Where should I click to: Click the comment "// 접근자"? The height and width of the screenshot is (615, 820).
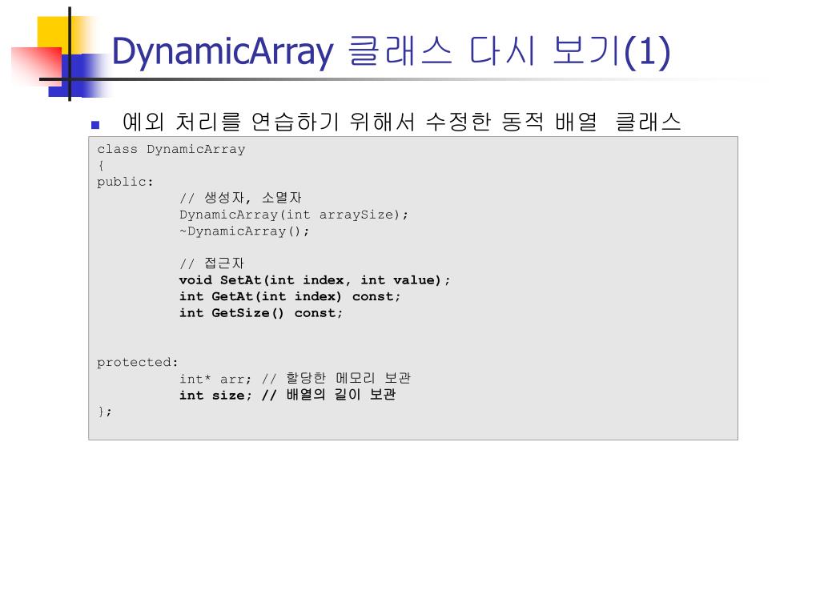(x=211, y=263)
